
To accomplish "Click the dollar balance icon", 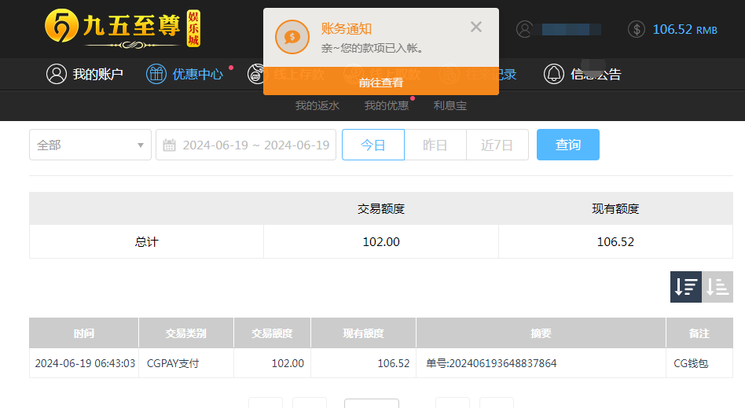I will coord(637,29).
